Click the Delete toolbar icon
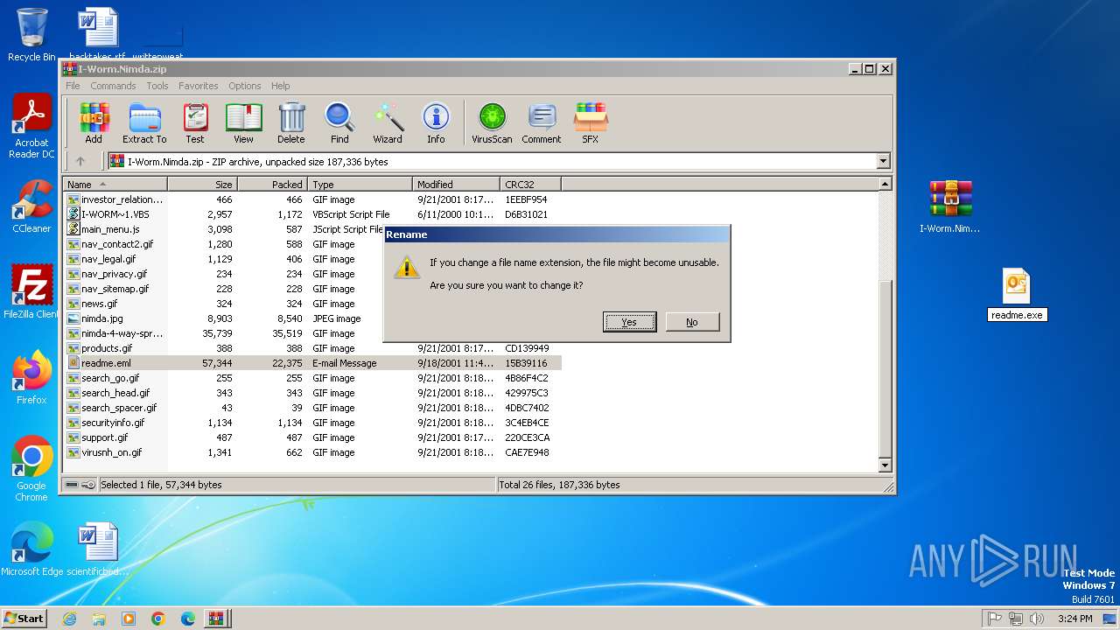The height and width of the screenshot is (630, 1120). pos(291,123)
